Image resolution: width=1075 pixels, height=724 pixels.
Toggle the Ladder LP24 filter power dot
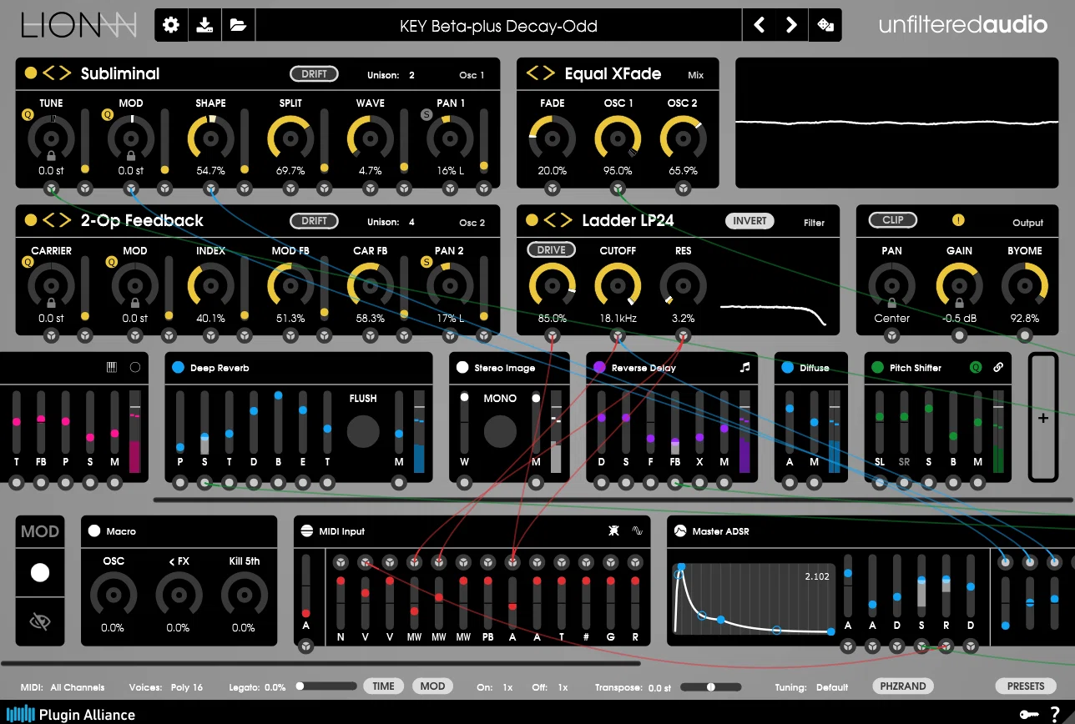pyautogui.click(x=532, y=220)
